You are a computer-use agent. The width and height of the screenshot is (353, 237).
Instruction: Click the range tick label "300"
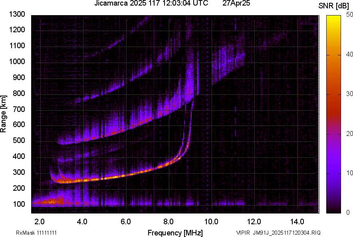(19, 172)
